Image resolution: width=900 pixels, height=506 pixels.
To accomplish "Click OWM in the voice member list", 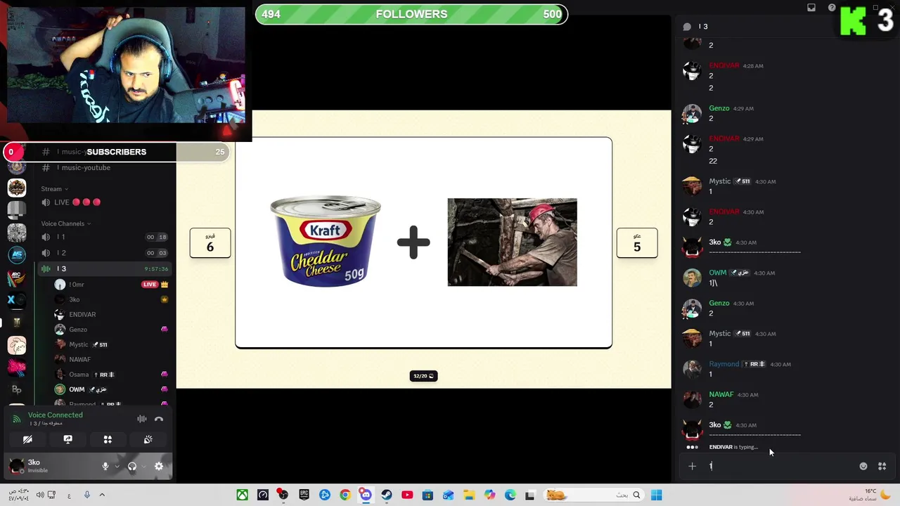I will [x=77, y=389].
